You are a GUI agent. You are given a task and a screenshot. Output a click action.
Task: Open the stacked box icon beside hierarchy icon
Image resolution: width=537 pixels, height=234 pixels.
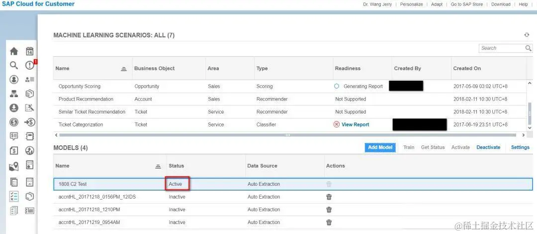pyautogui.click(x=30, y=94)
